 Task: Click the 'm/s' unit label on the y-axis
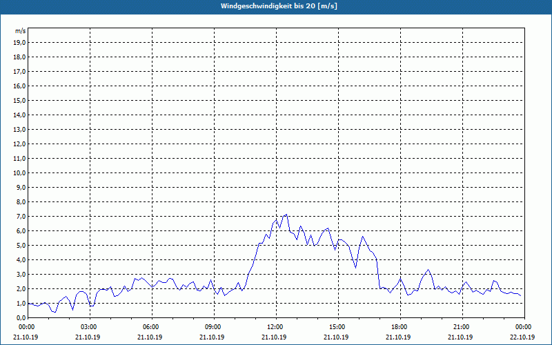click(x=21, y=31)
